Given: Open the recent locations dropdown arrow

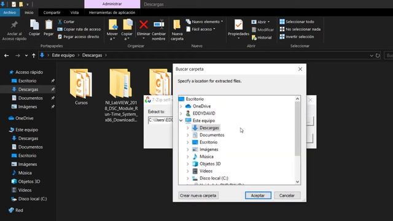Looking at the screenshot, I should pyautogui.click(x=26, y=56).
